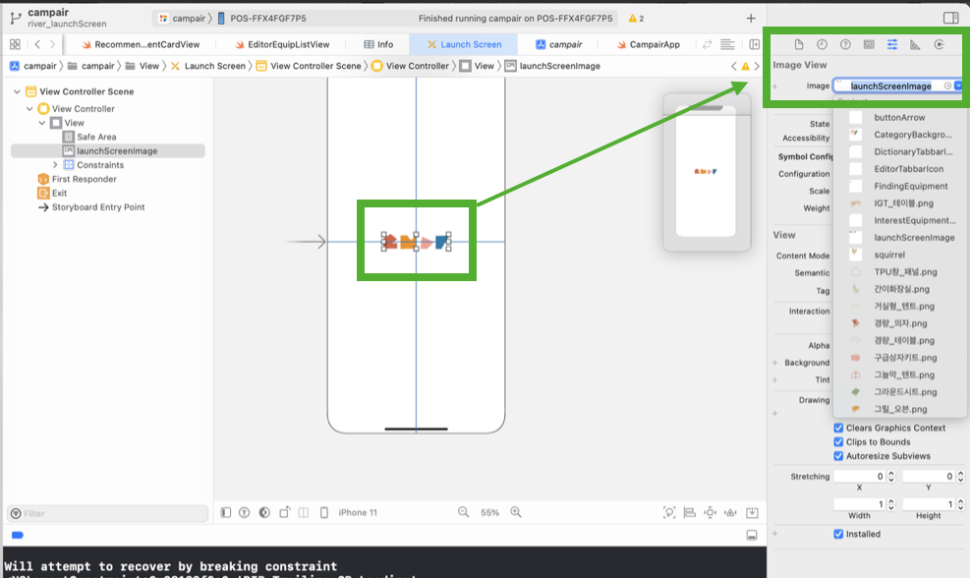
Task: Select Safe Area in the outline
Action: 96,137
